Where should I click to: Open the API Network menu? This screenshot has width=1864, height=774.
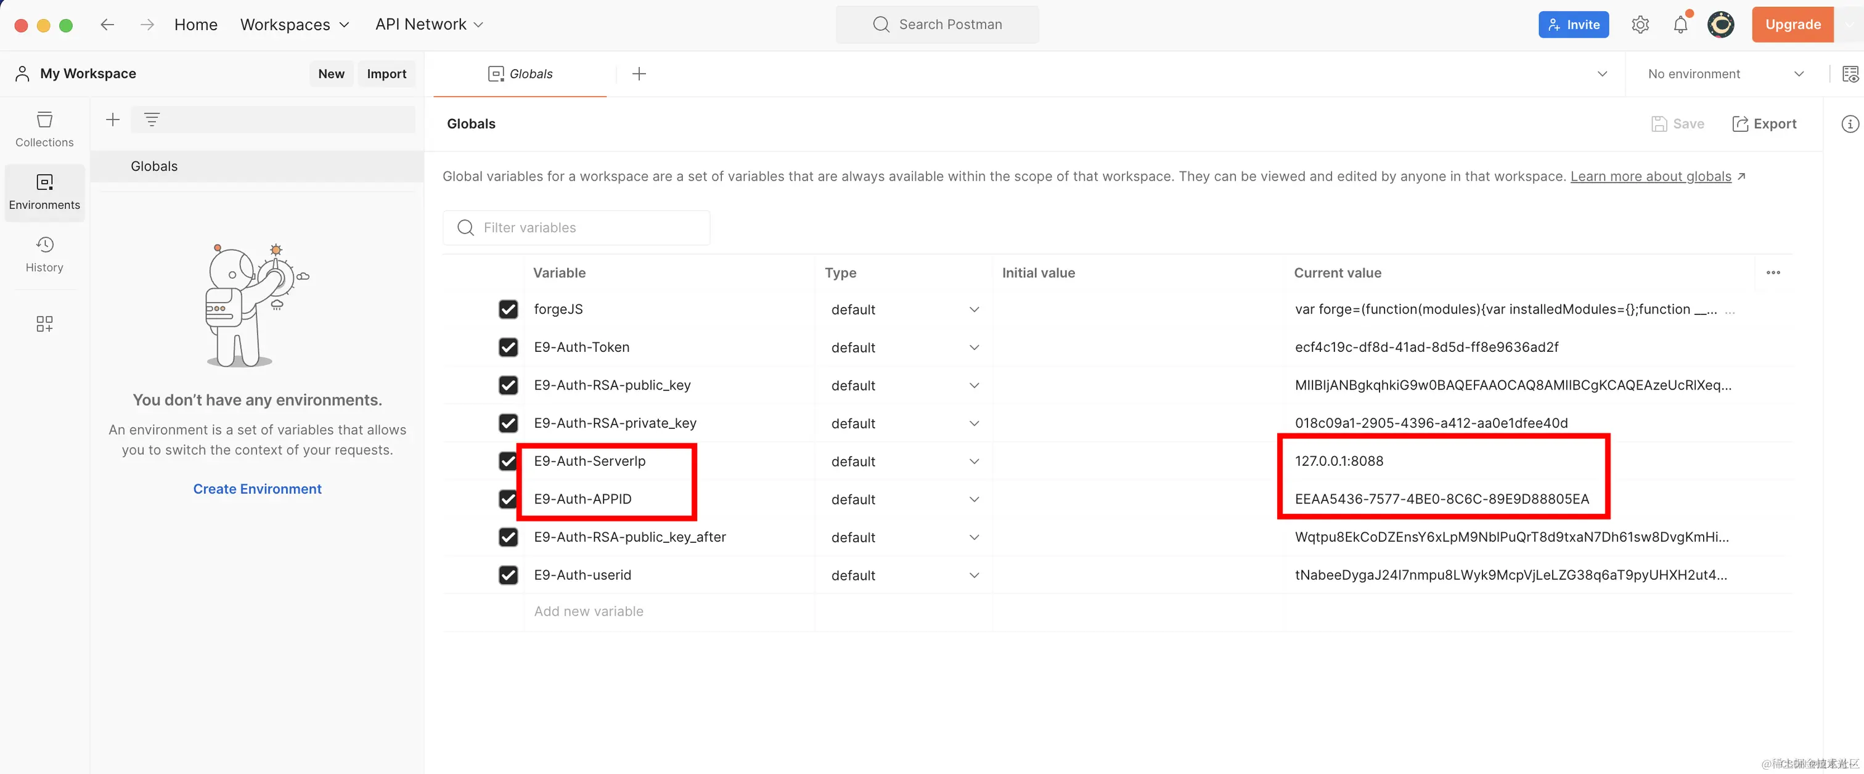(x=428, y=25)
